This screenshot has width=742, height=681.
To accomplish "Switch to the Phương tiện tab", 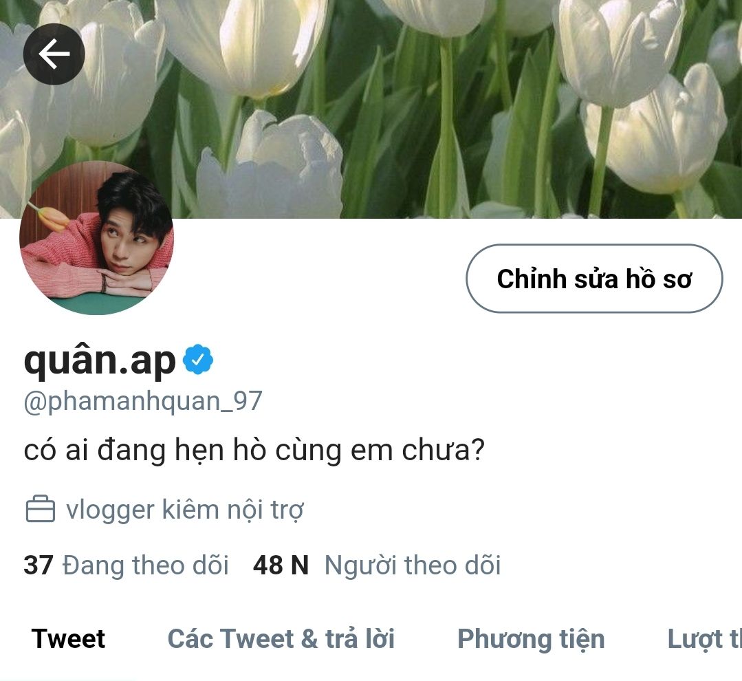I will [x=531, y=639].
